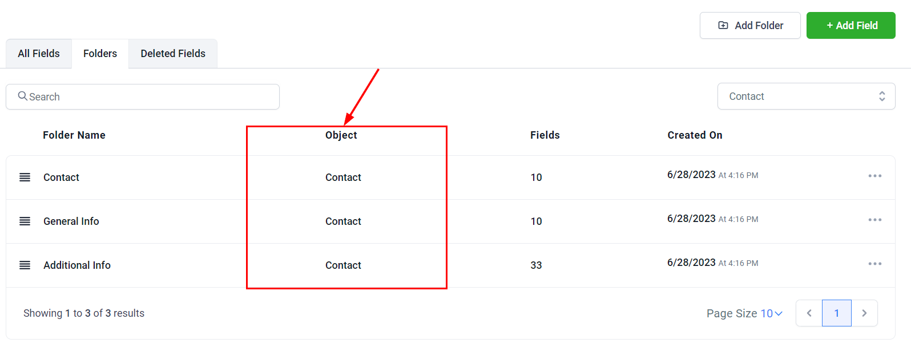Go to previous page with left chevron
The width and height of the screenshot is (911, 343).
point(809,313)
